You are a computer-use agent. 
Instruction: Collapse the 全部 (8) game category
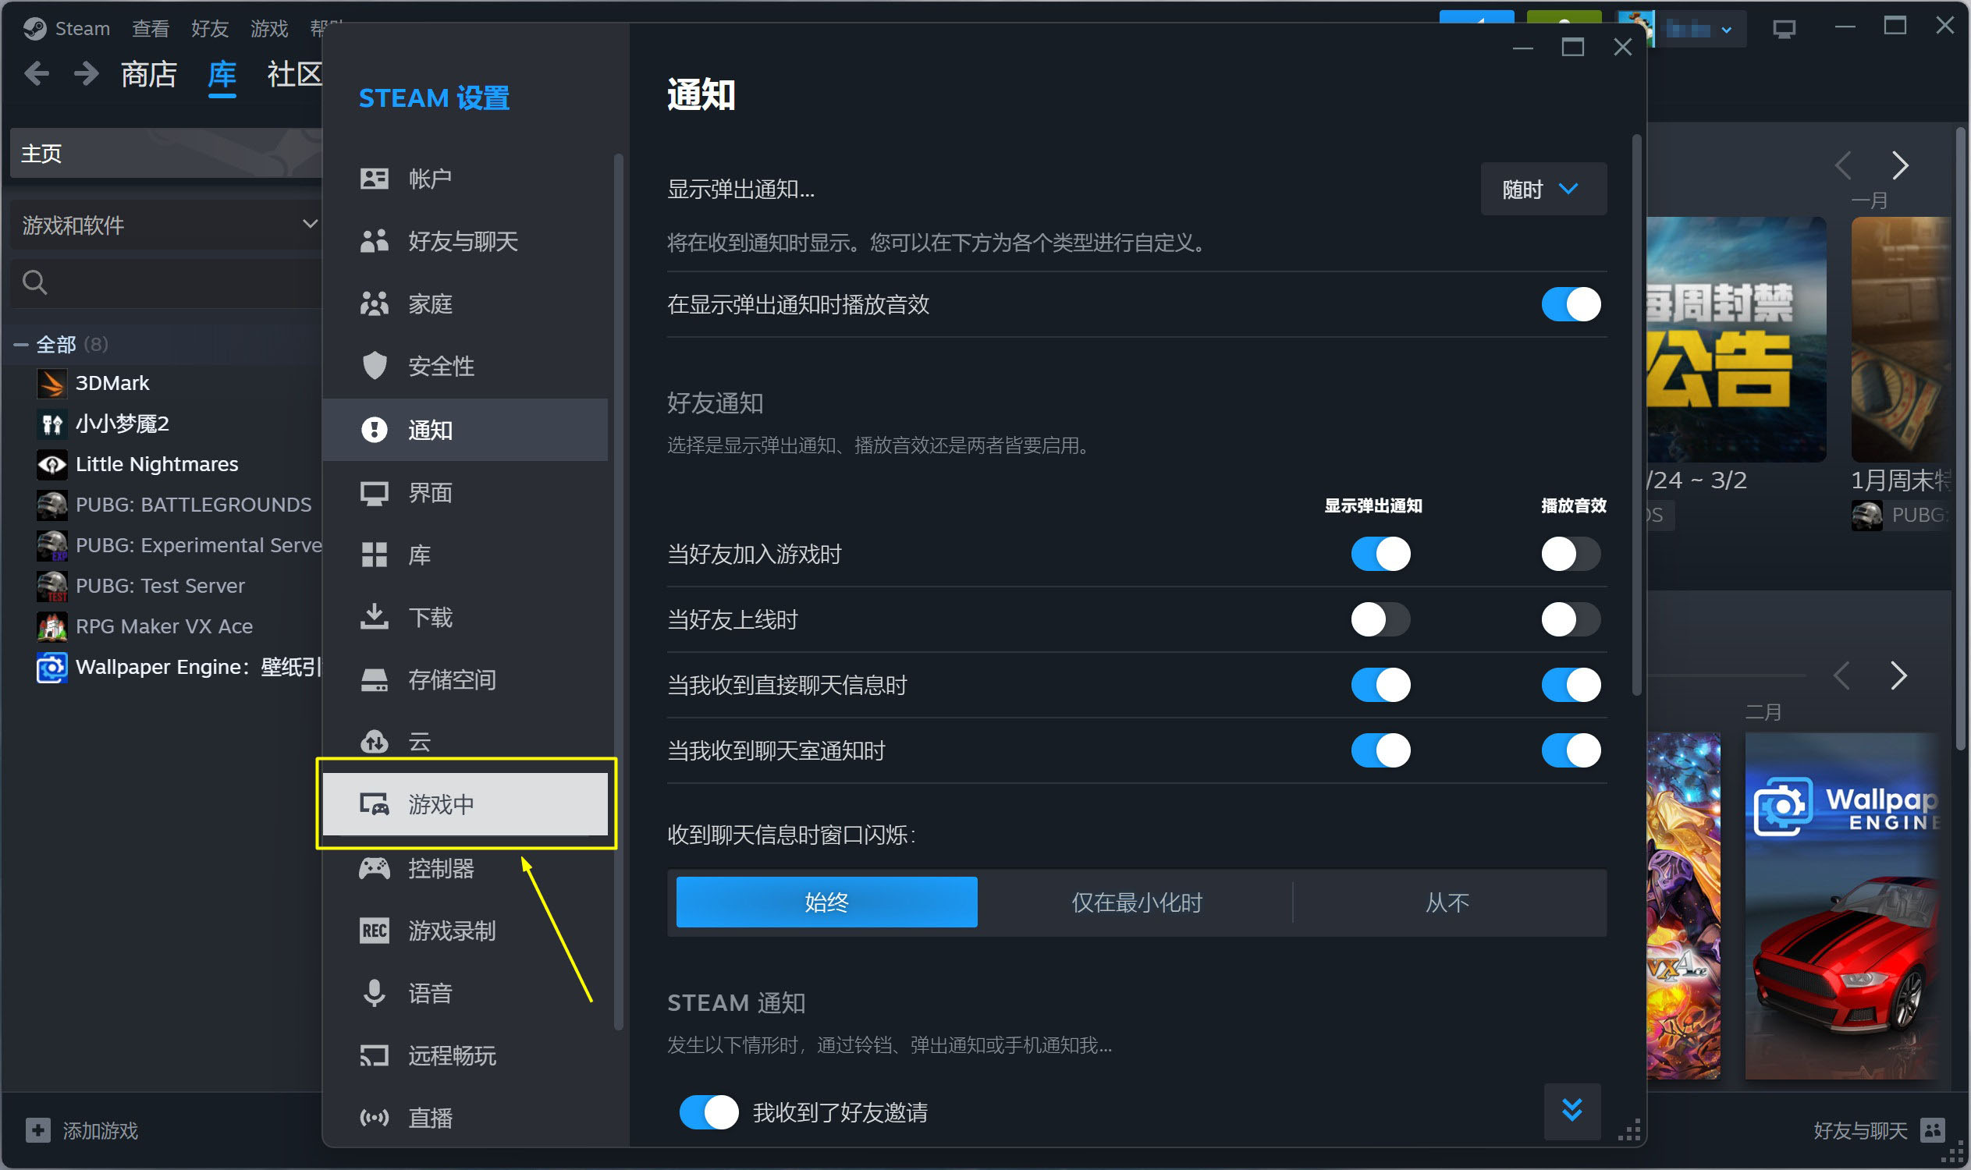[20, 345]
